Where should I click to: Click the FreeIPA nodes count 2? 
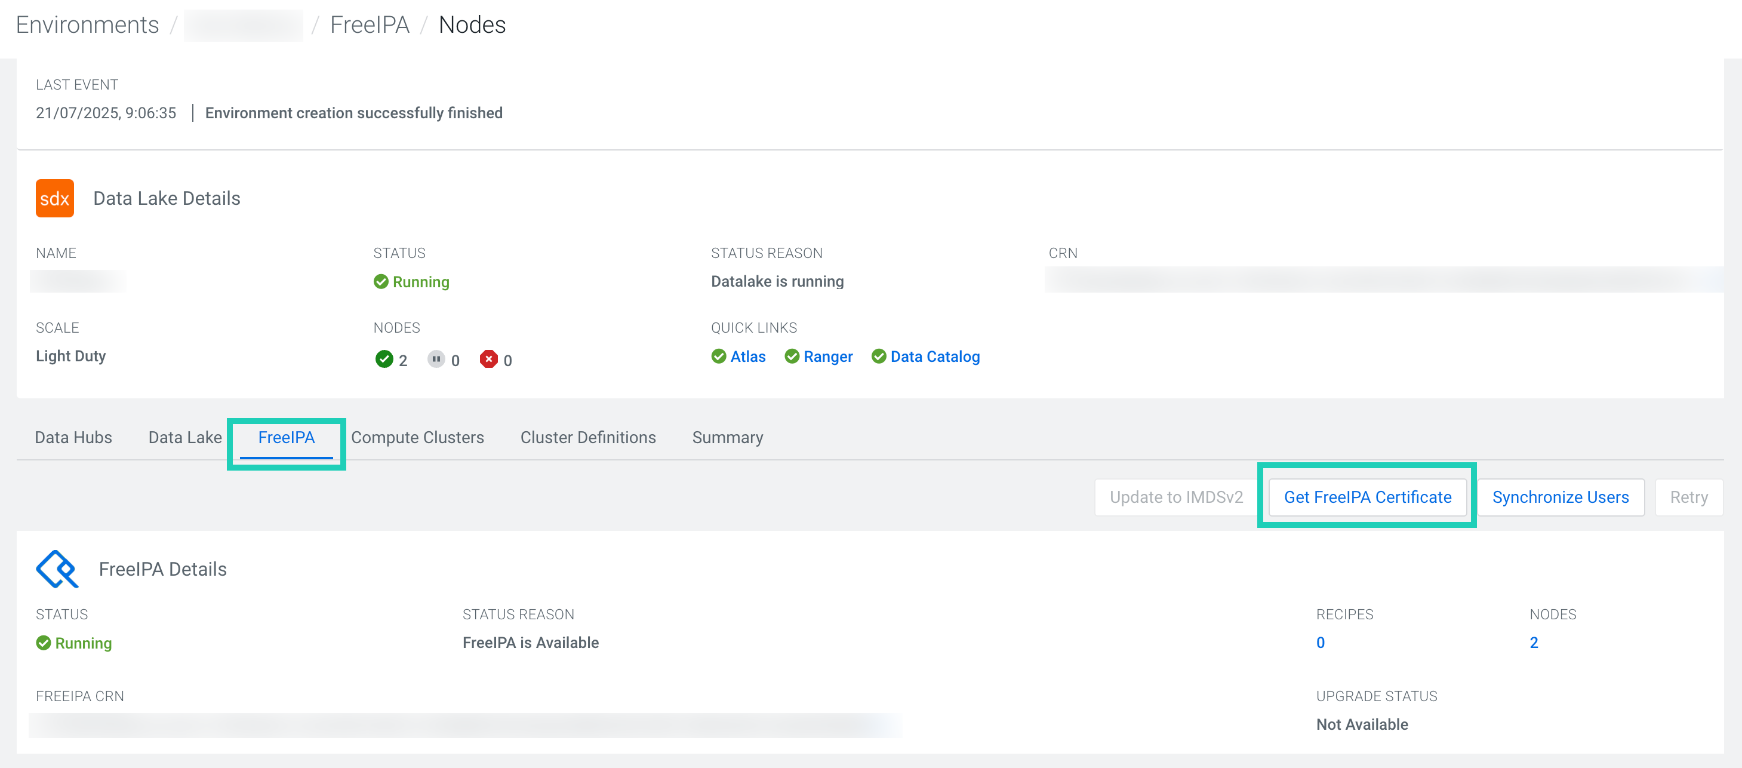[x=1534, y=643]
